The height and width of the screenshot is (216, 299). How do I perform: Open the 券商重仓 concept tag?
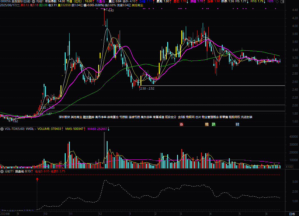pyautogui.click(x=113, y=117)
